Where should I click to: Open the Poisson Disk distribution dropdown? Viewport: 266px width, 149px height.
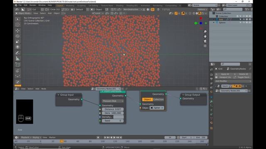113,101
